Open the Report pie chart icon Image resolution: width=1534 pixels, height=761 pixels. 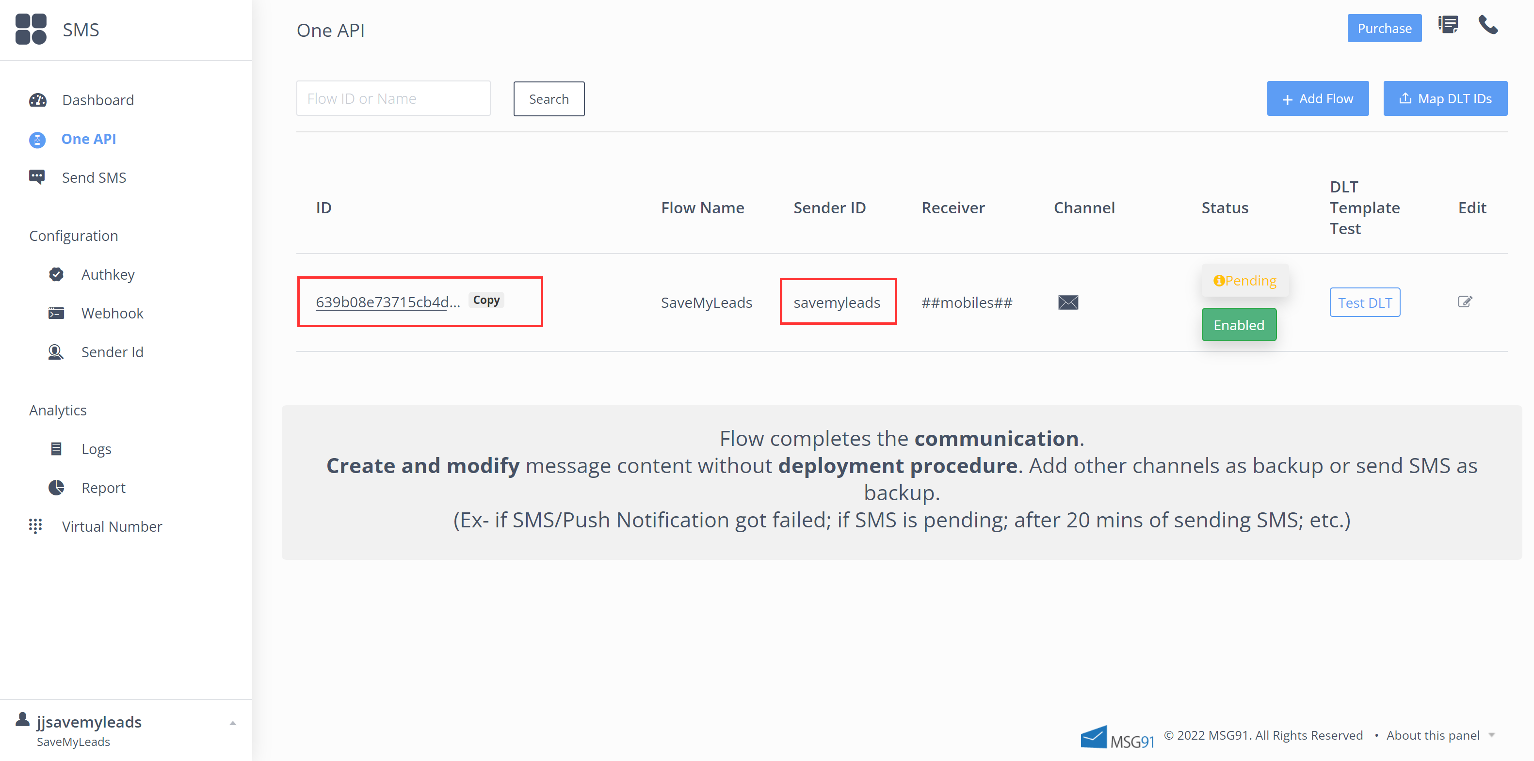57,488
